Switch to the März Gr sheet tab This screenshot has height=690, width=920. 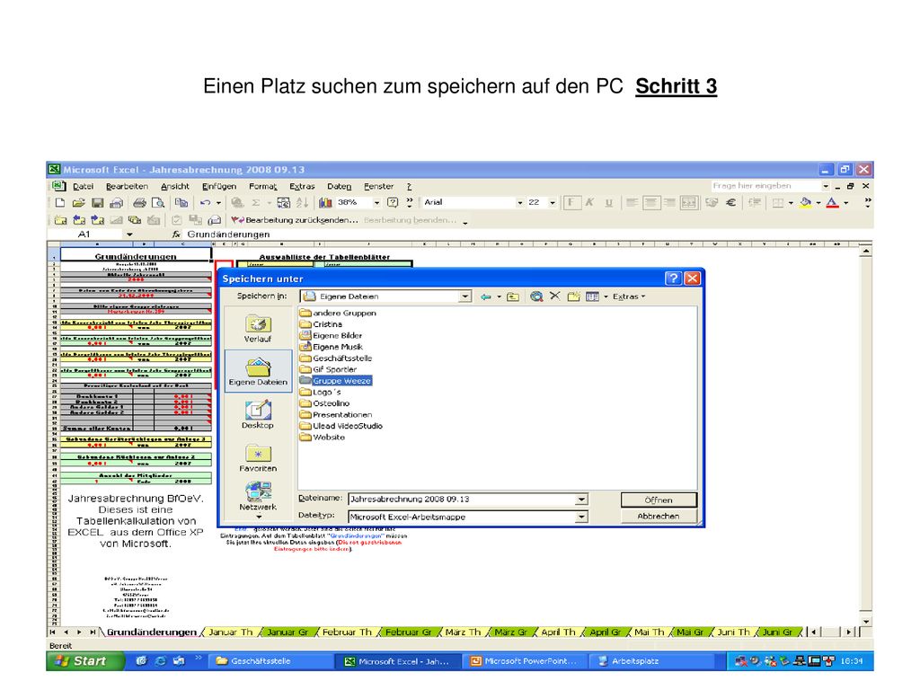click(x=510, y=632)
